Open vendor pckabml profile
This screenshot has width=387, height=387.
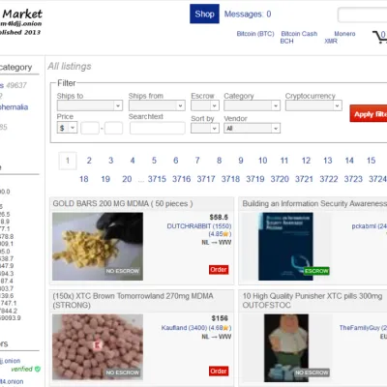coord(370,226)
